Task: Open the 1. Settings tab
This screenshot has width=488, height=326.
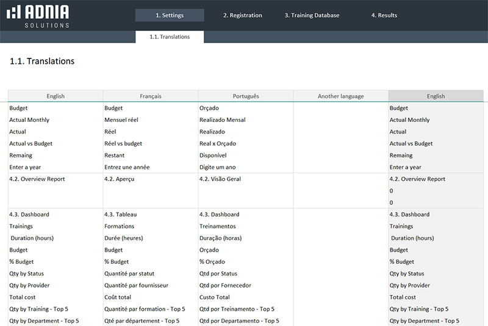Action: 169,15
